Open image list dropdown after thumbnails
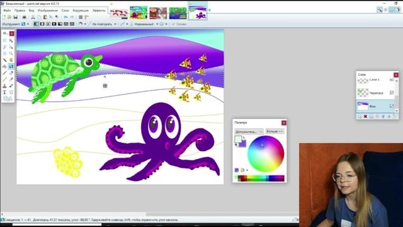 pos(210,10)
